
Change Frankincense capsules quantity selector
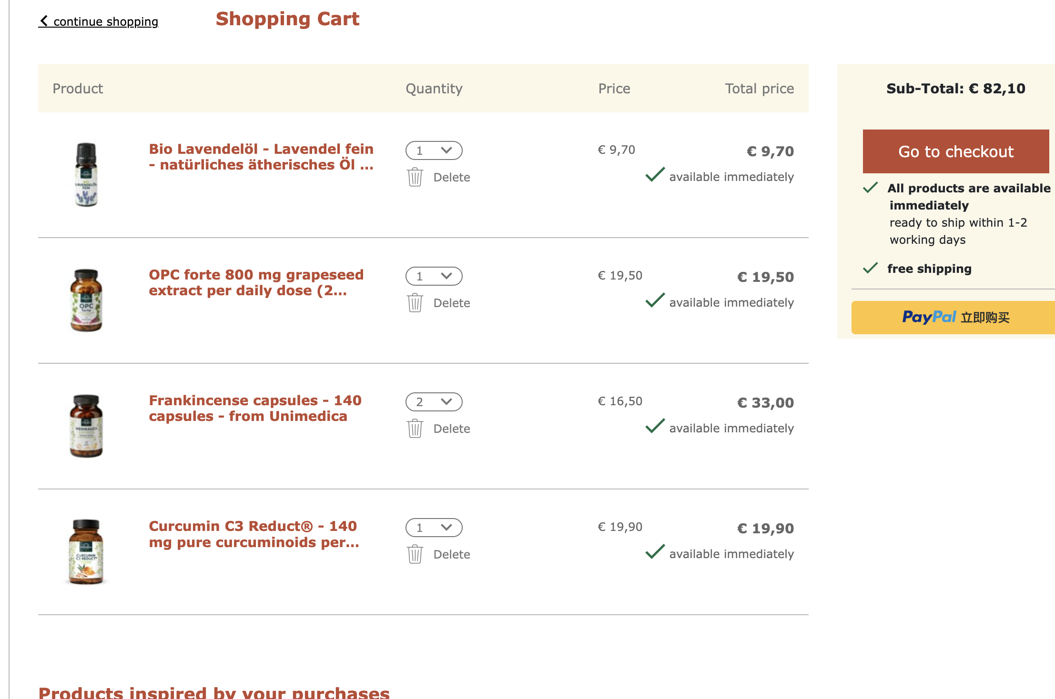[434, 402]
